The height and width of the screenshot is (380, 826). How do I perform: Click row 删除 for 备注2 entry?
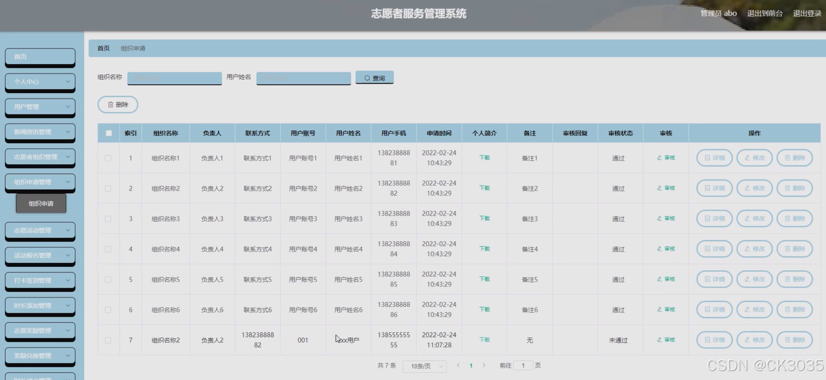coord(795,188)
